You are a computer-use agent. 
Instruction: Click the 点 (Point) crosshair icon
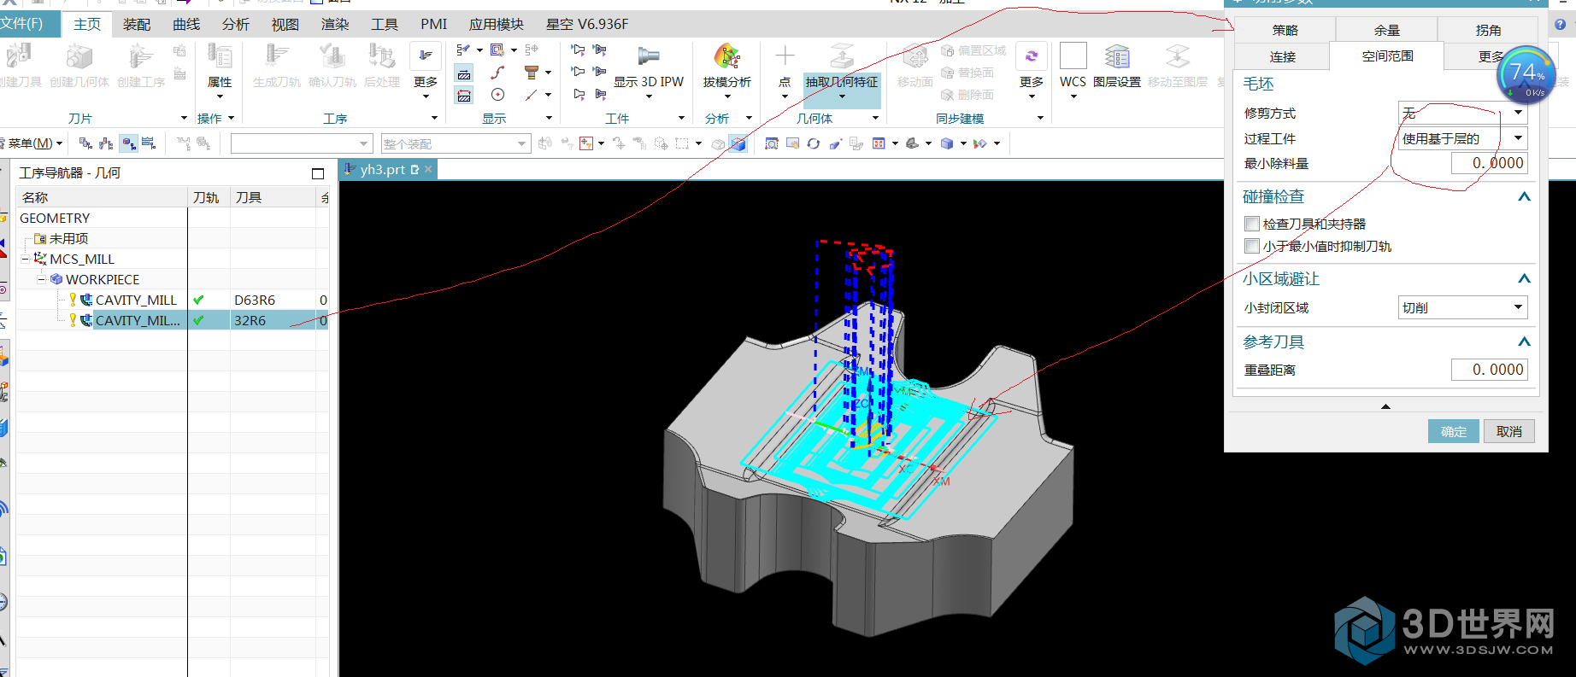[x=785, y=56]
